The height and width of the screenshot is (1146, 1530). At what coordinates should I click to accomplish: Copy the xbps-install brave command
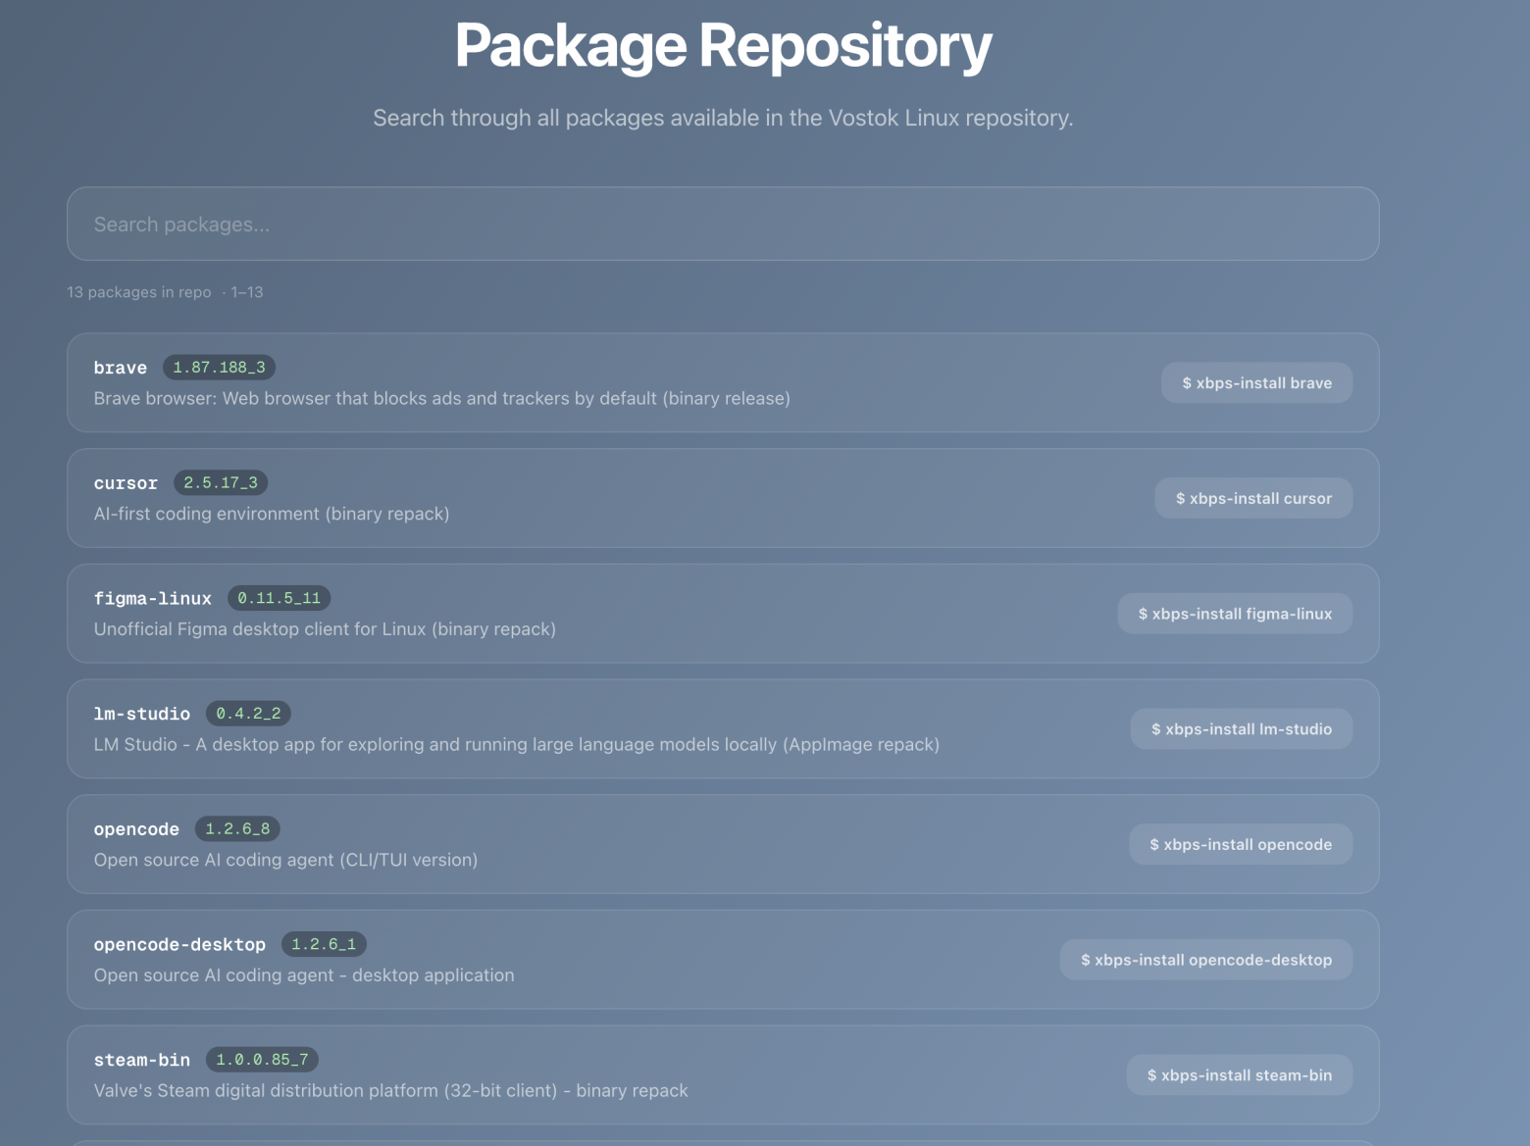coord(1256,382)
